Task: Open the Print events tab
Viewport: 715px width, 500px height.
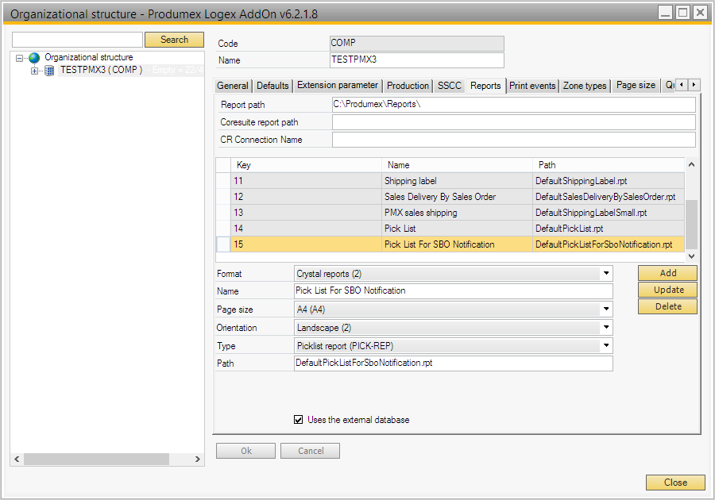Action: pyautogui.click(x=532, y=86)
